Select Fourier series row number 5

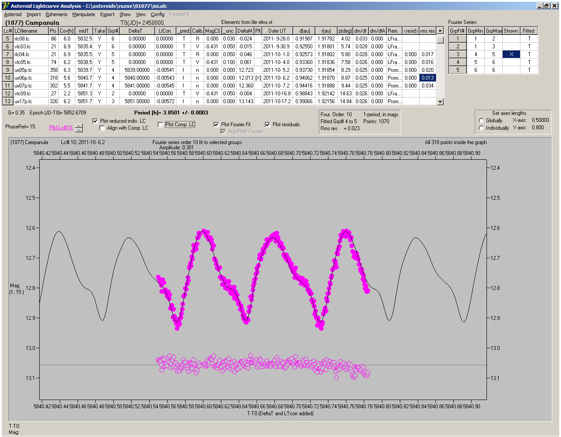[458, 70]
